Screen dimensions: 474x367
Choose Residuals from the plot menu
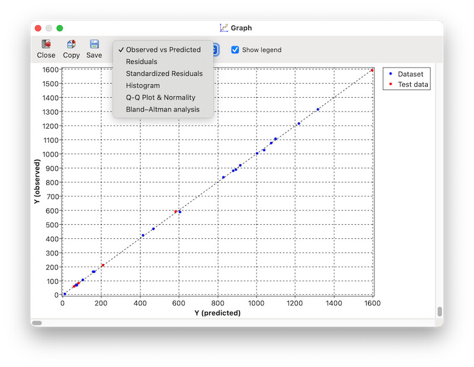coord(164,62)
